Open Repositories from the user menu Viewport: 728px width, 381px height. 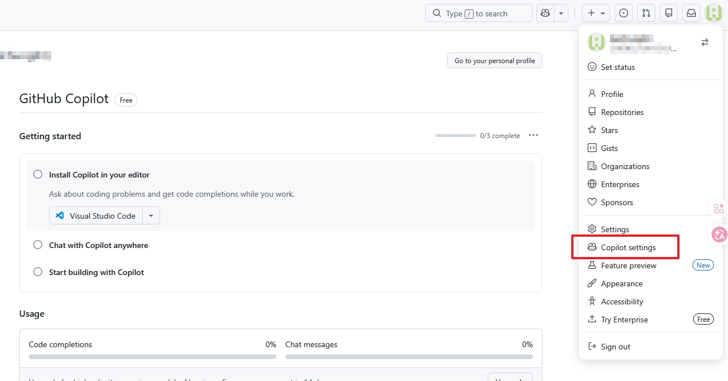pyautogui.click(x=651, y=112)
